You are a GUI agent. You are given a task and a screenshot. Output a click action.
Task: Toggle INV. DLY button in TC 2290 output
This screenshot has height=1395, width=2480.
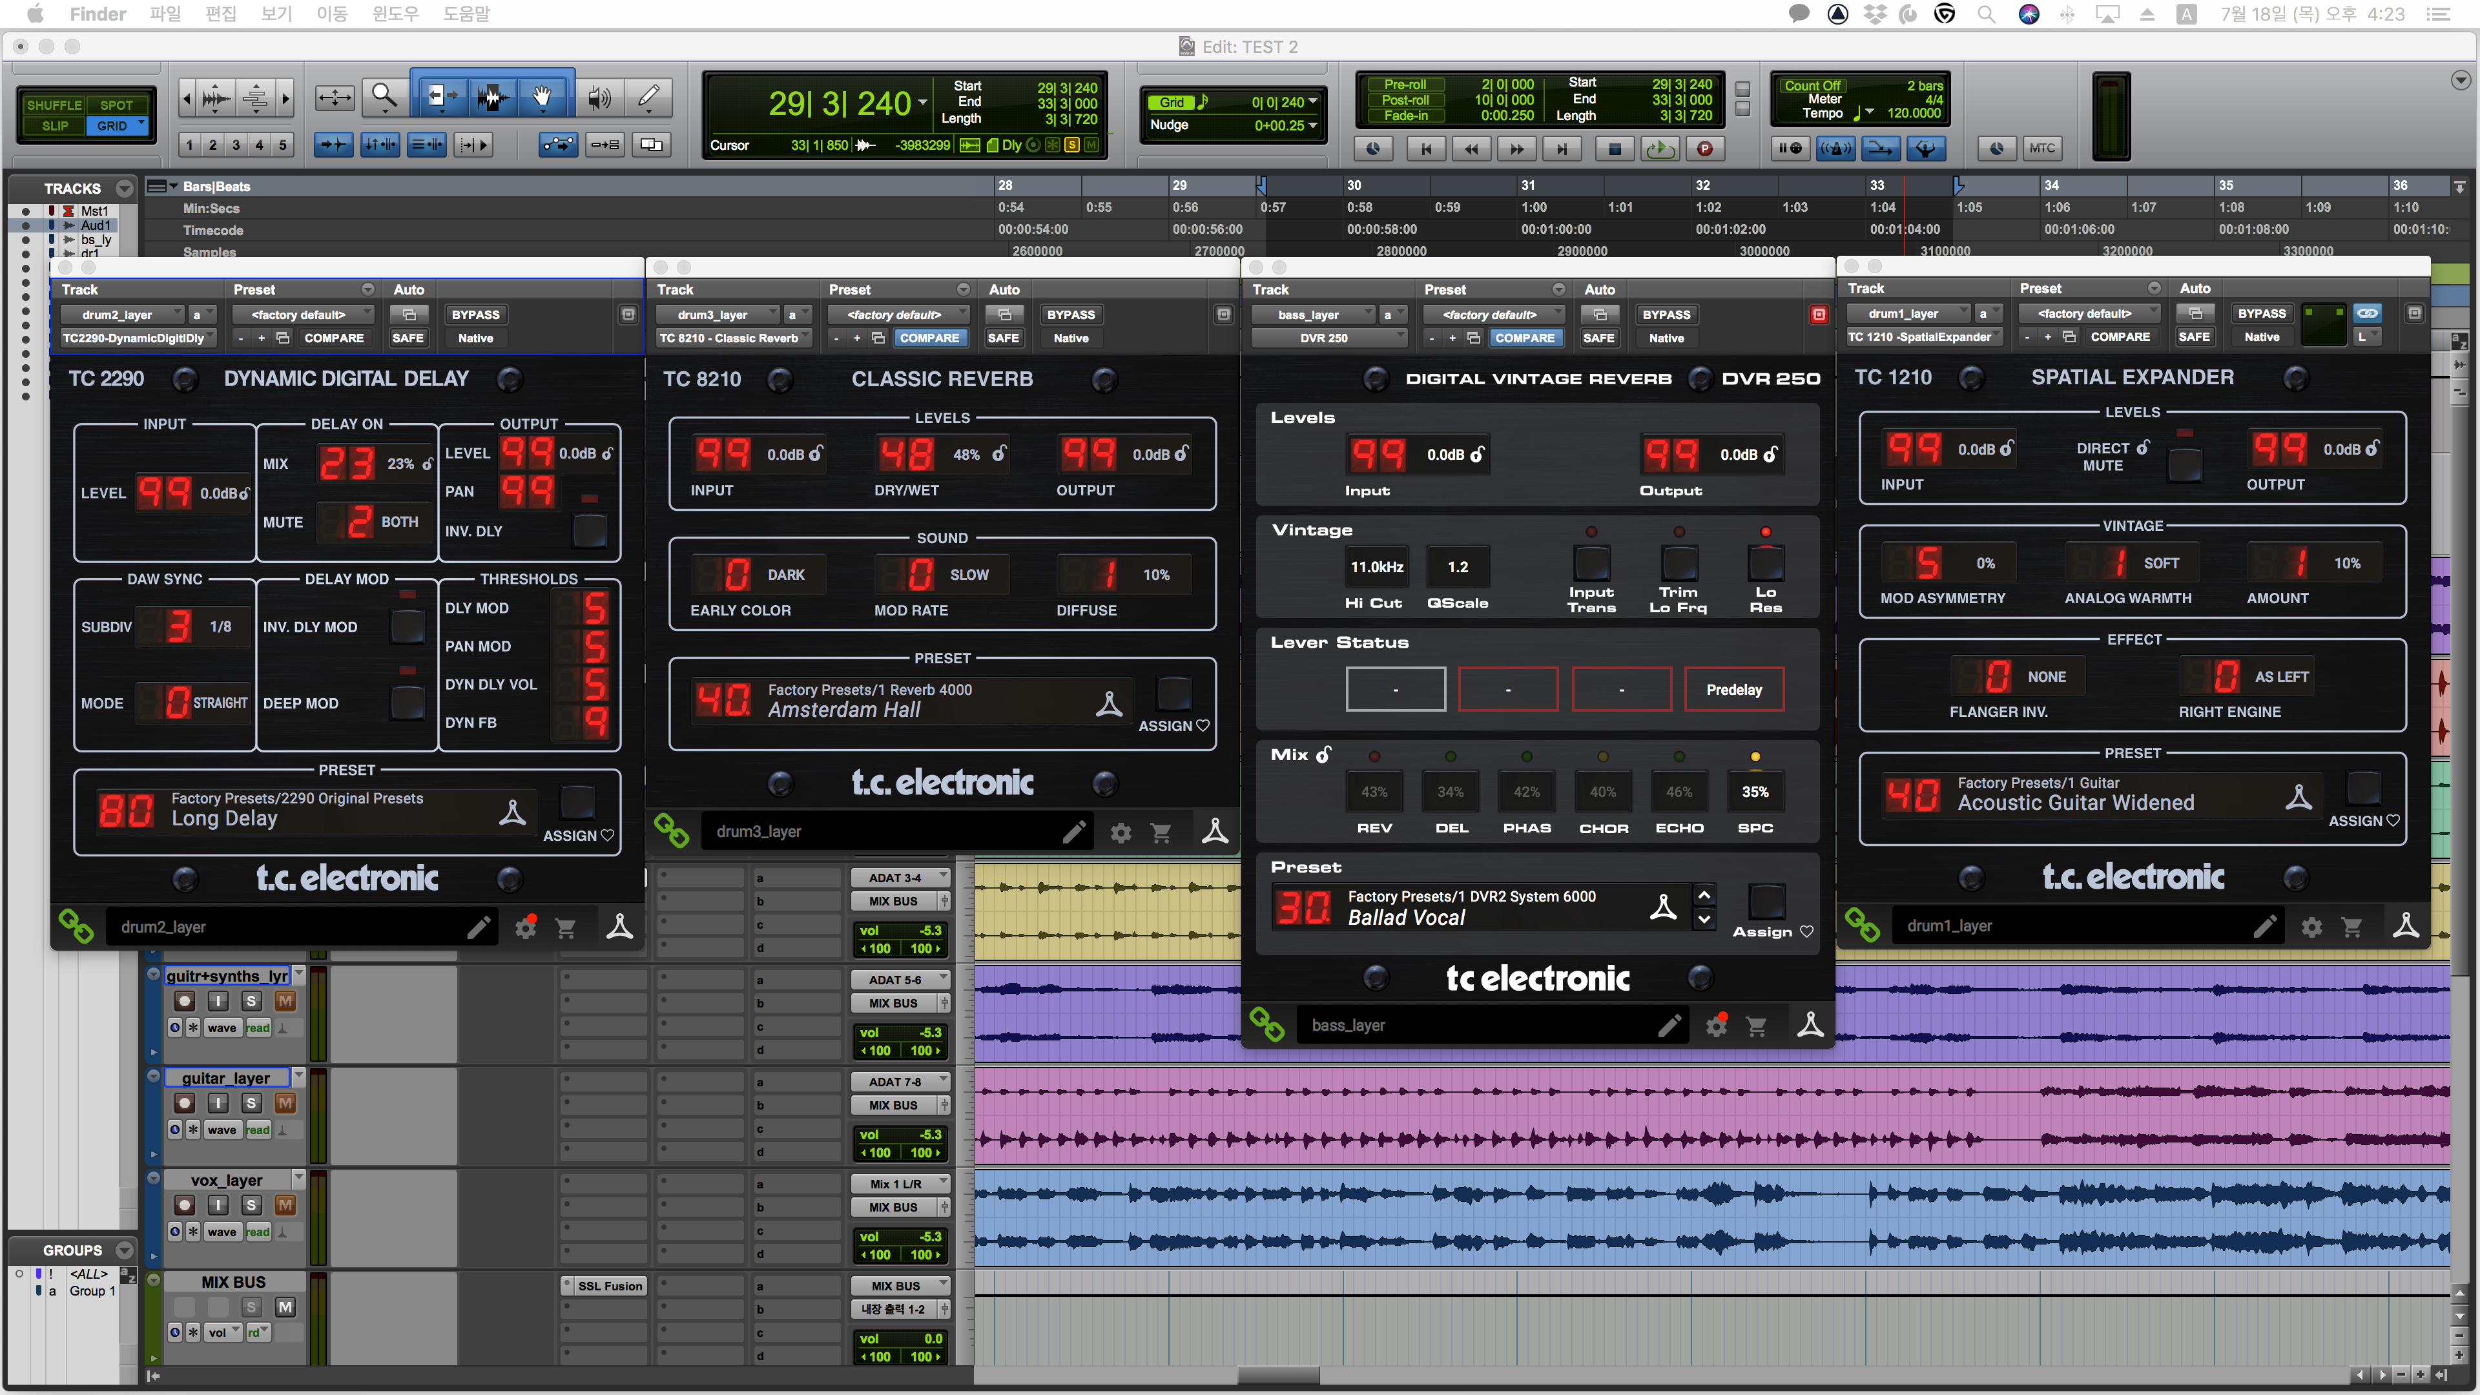point(589,532)
